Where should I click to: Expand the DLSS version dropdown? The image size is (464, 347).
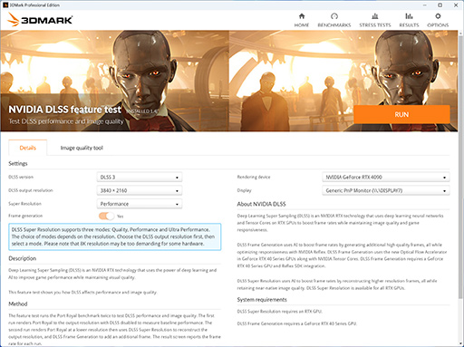click(140, 177)
